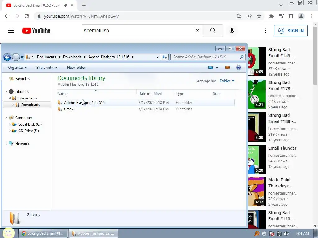Open the Share with menu

(x=47, y=68)
